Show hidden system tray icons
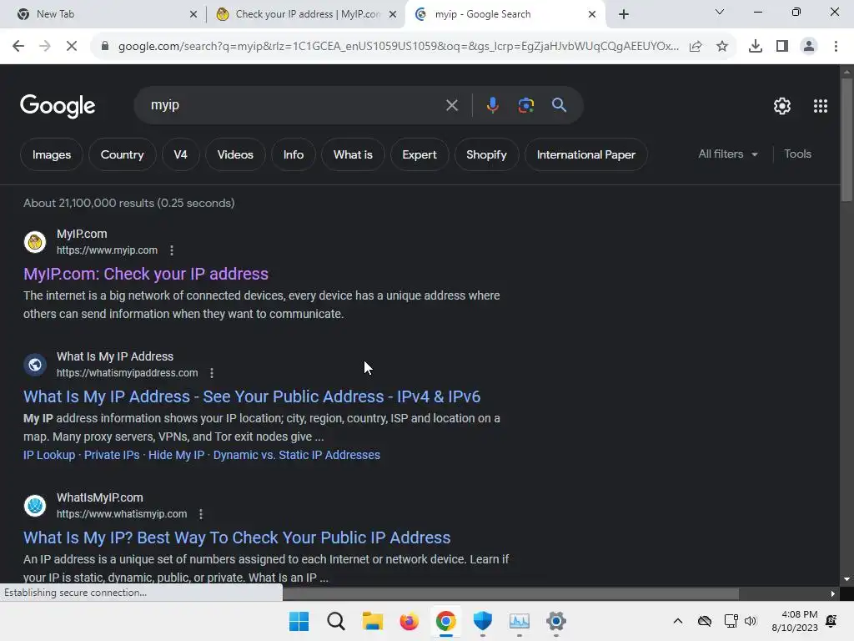The width and height of the screenshot is (854, 641). (x=677, y=621)
